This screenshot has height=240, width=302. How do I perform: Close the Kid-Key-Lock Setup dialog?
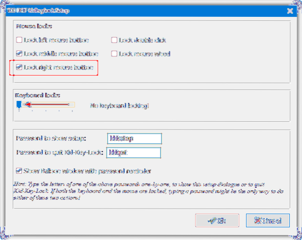click(x=289, y=9)
